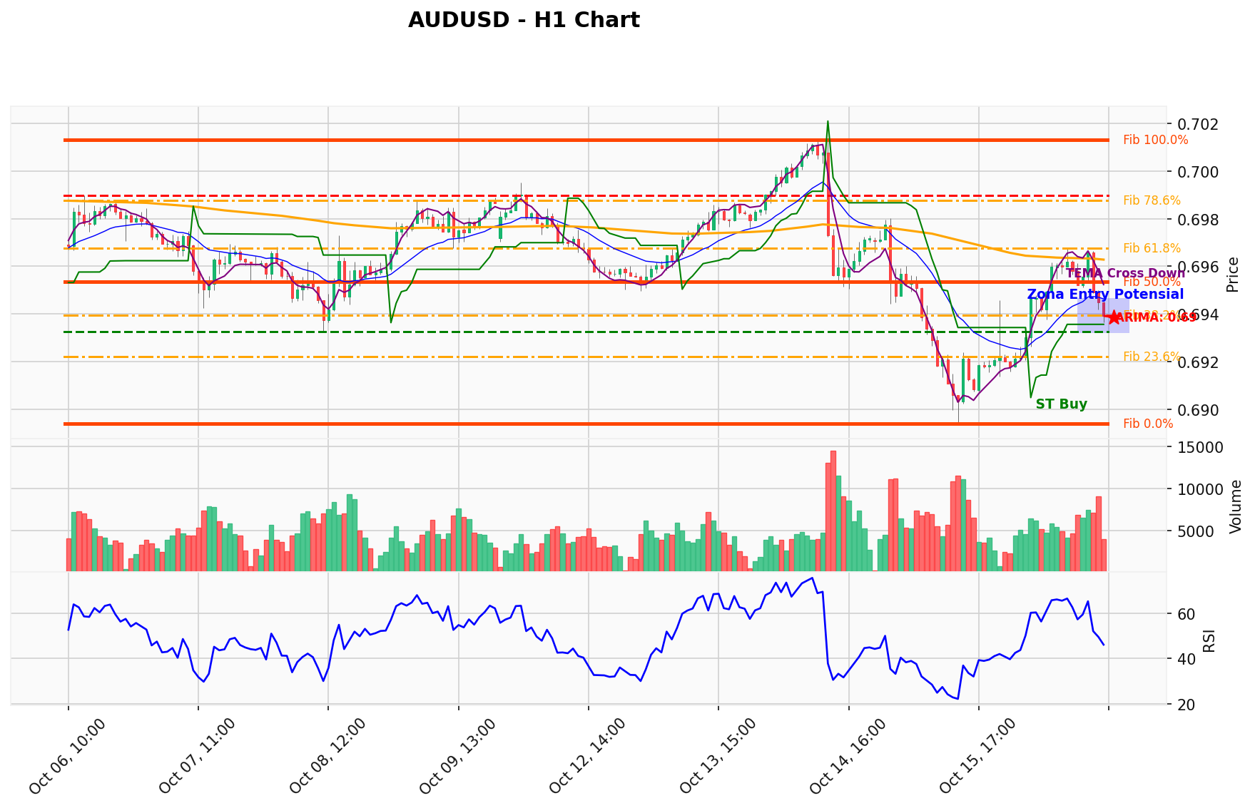This screenshot has width=1255, height=808.
Task: Click the Oct 09, 13:00 date tick label
Action: [458, 756]
